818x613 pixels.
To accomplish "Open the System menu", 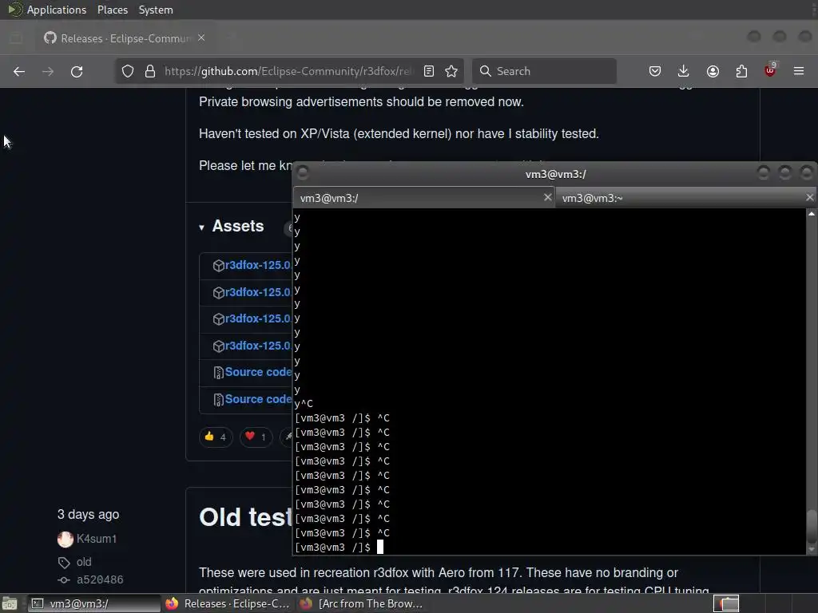I will 156,10.
